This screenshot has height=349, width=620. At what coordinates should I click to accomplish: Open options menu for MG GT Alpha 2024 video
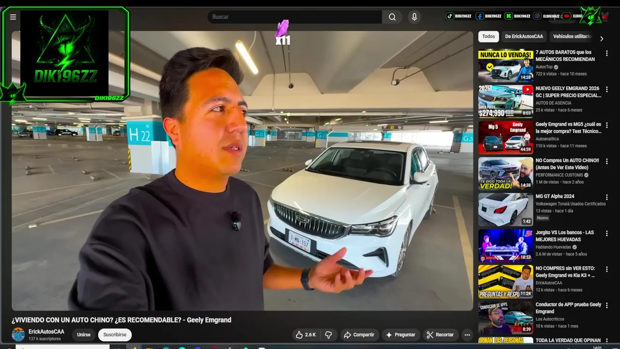click(x=606, y=197)
